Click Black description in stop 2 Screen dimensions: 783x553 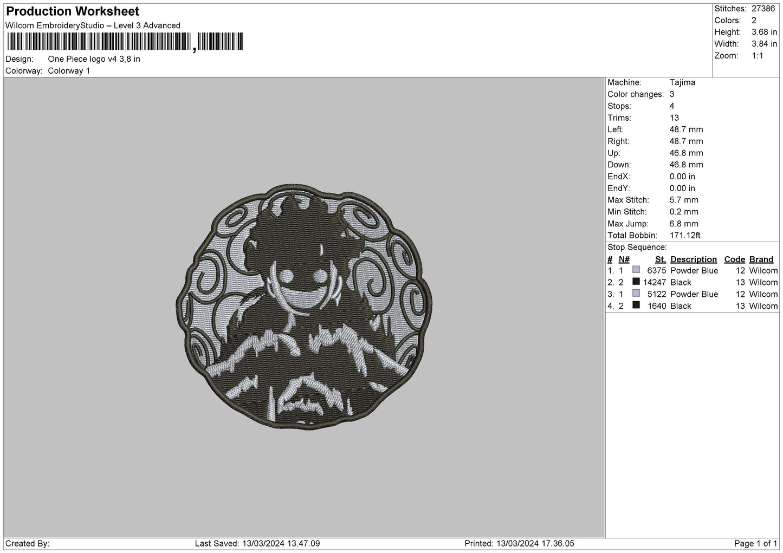681,283
